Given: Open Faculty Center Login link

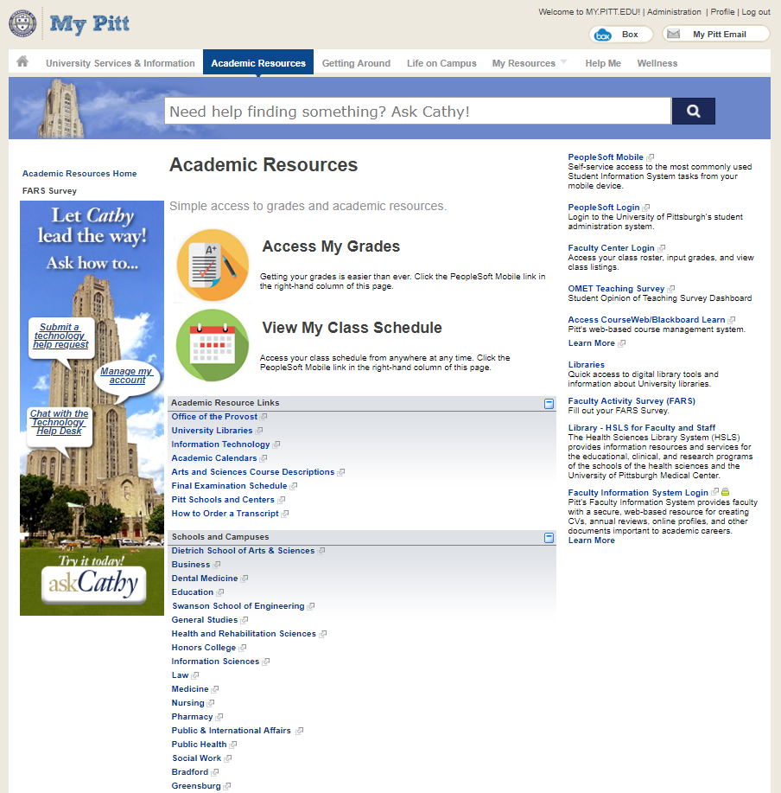Looking at the screenshot, I should pos(611,248).
